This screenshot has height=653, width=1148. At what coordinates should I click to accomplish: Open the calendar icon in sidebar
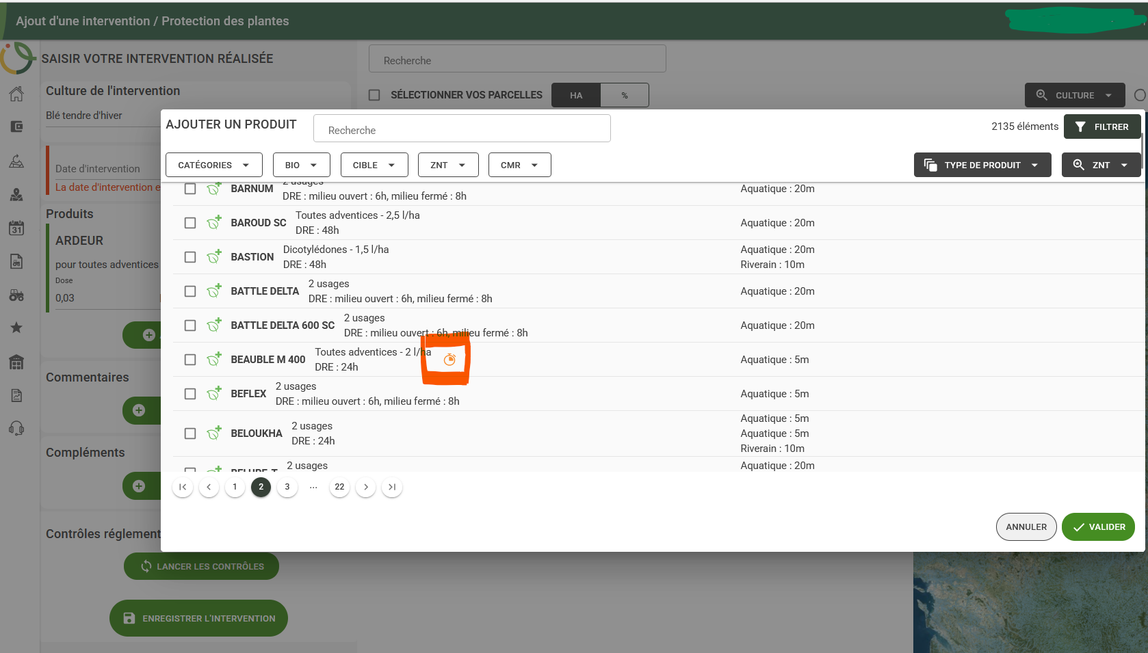[16, 228]
